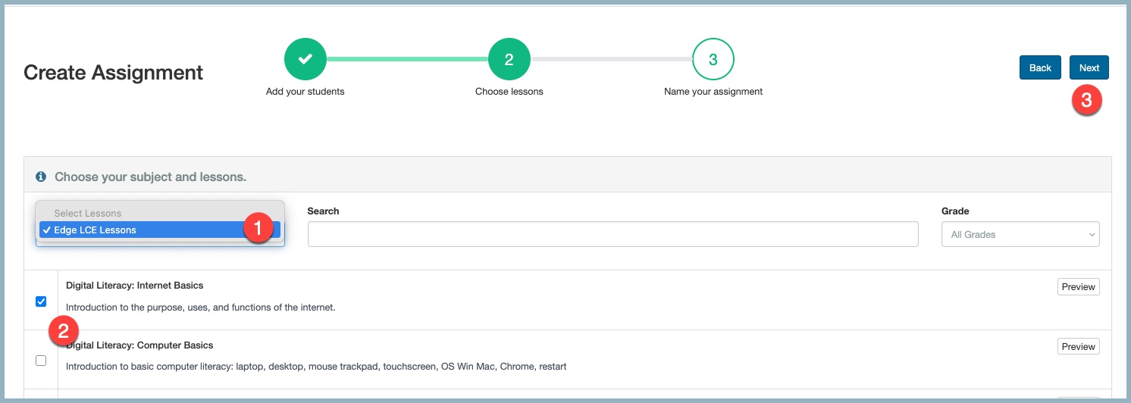Click red annotation badge number 3
Image resolution: width=1131 pixels, height=403 pixels.
[1086, 101]
